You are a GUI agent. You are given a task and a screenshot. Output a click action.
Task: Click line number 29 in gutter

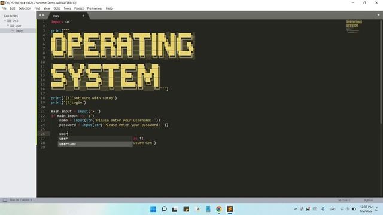coord(43,148)
